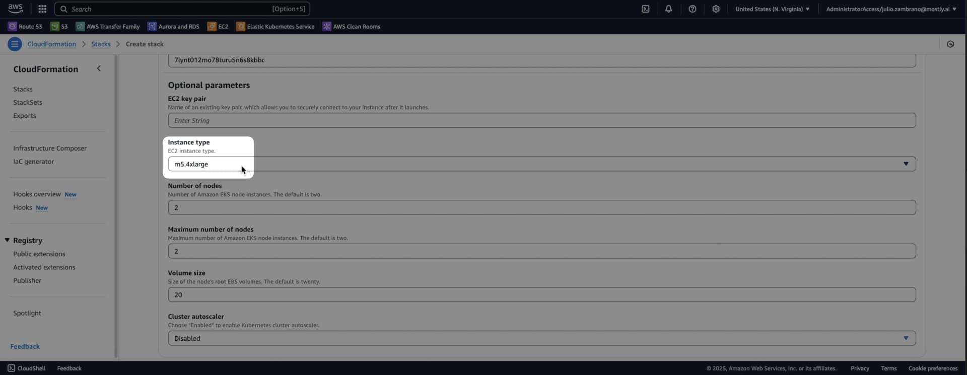Collapse the Registry section
967x375 pixels.
coord(7,240)
